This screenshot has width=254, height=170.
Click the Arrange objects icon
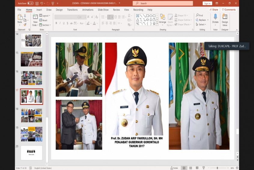162,19
